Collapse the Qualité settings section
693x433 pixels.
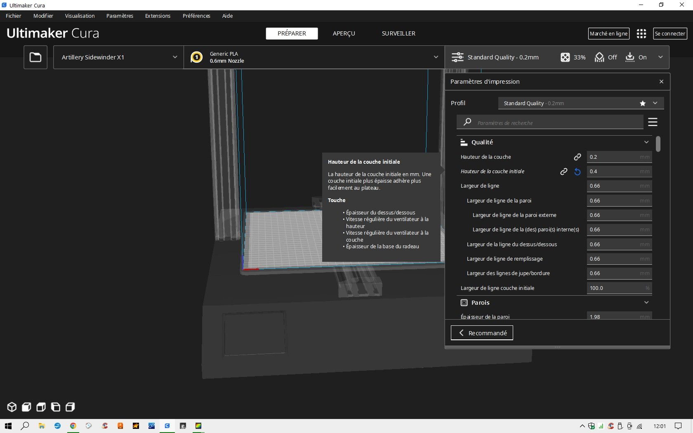(646, 142)
